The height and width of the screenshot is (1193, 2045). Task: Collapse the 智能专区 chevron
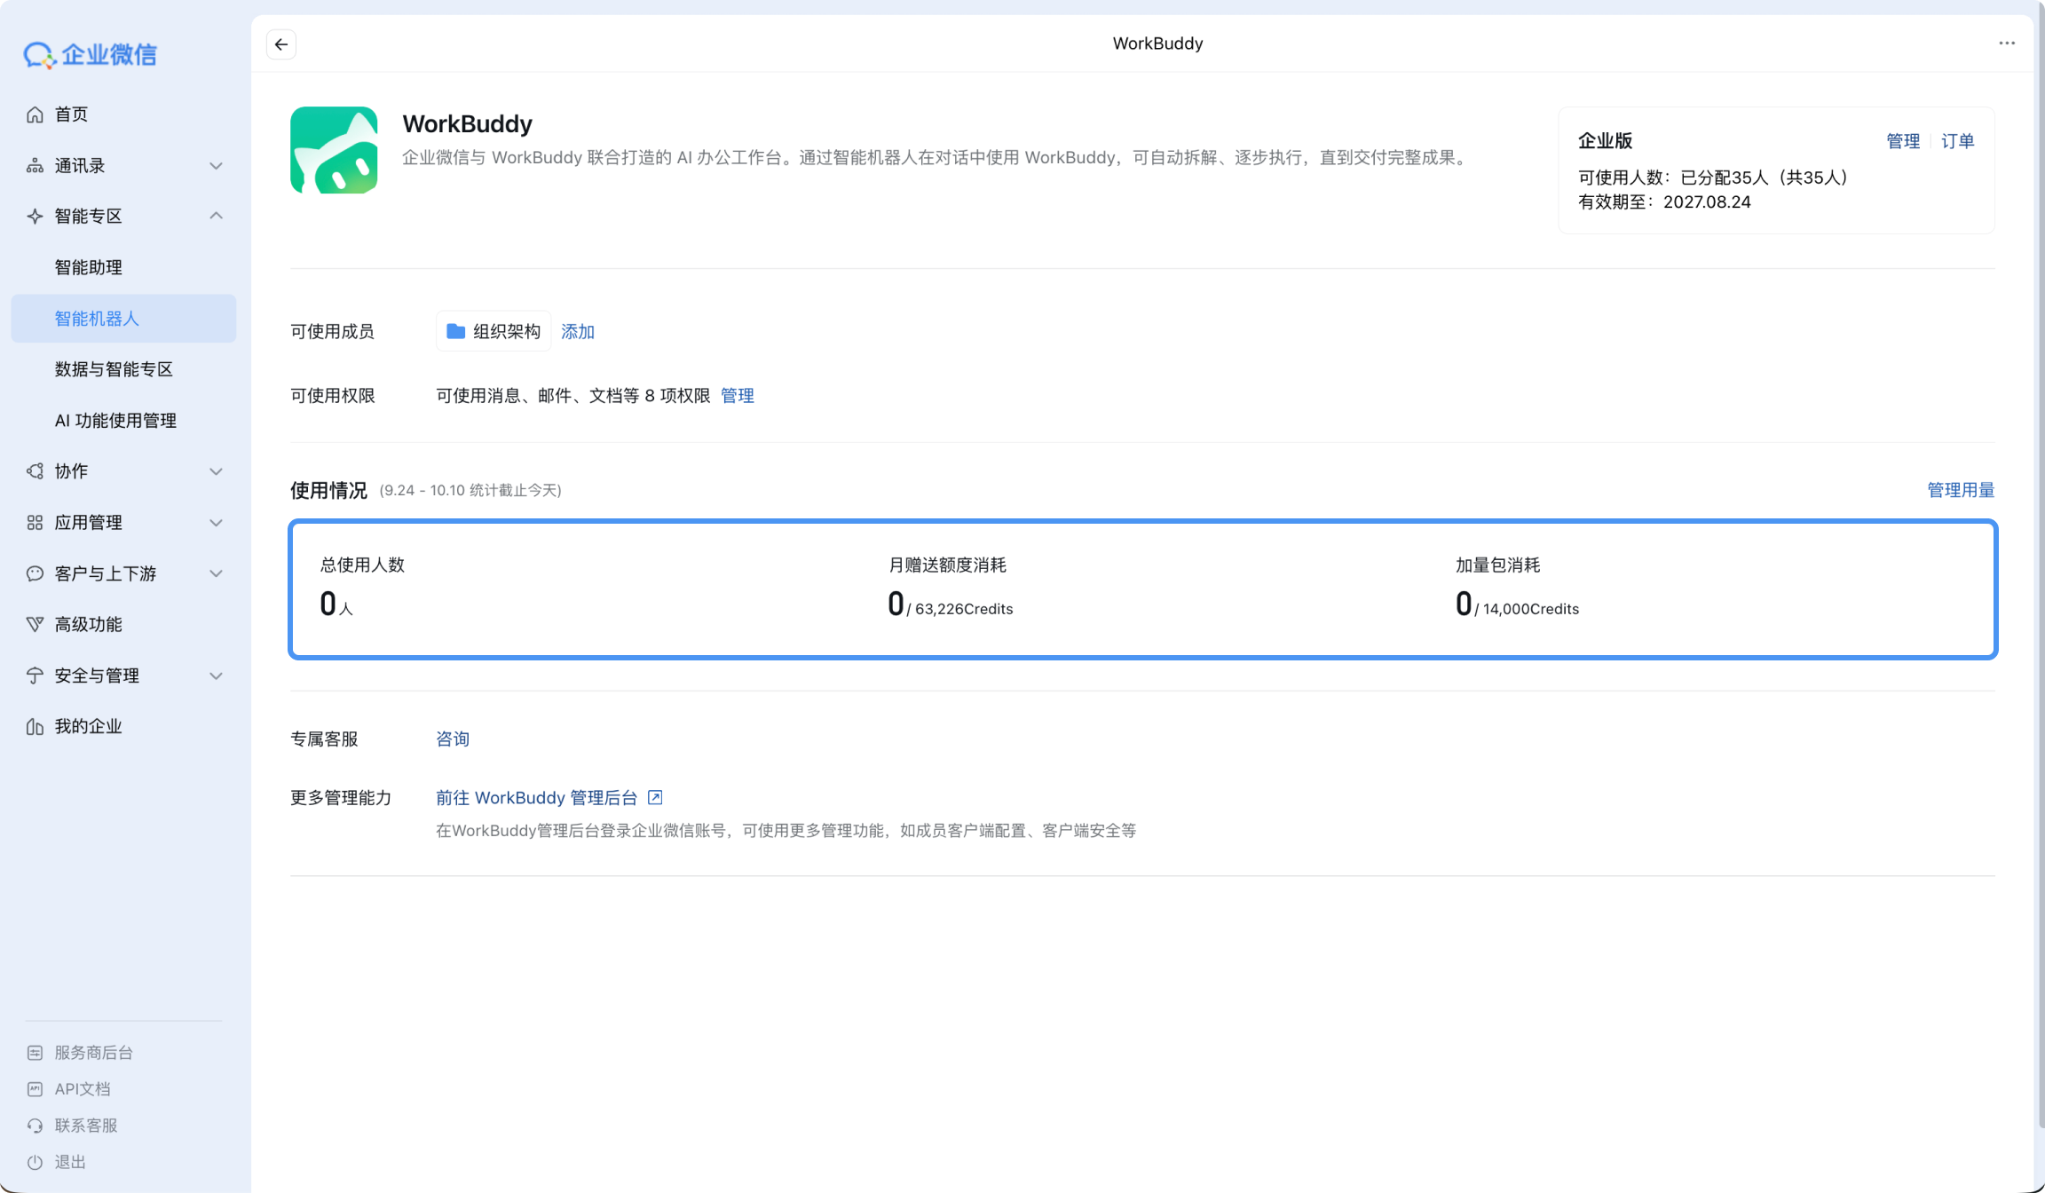click(x=216, y=216)
